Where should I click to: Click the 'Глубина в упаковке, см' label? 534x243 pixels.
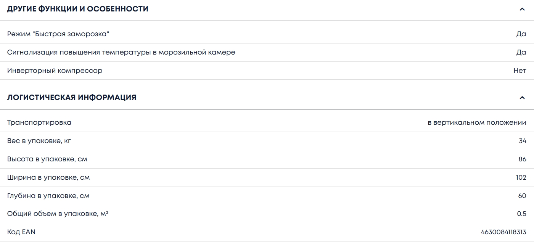(48, 196)
